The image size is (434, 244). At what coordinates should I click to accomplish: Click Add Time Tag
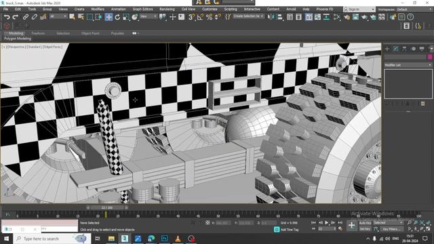[x=290, y=230]
